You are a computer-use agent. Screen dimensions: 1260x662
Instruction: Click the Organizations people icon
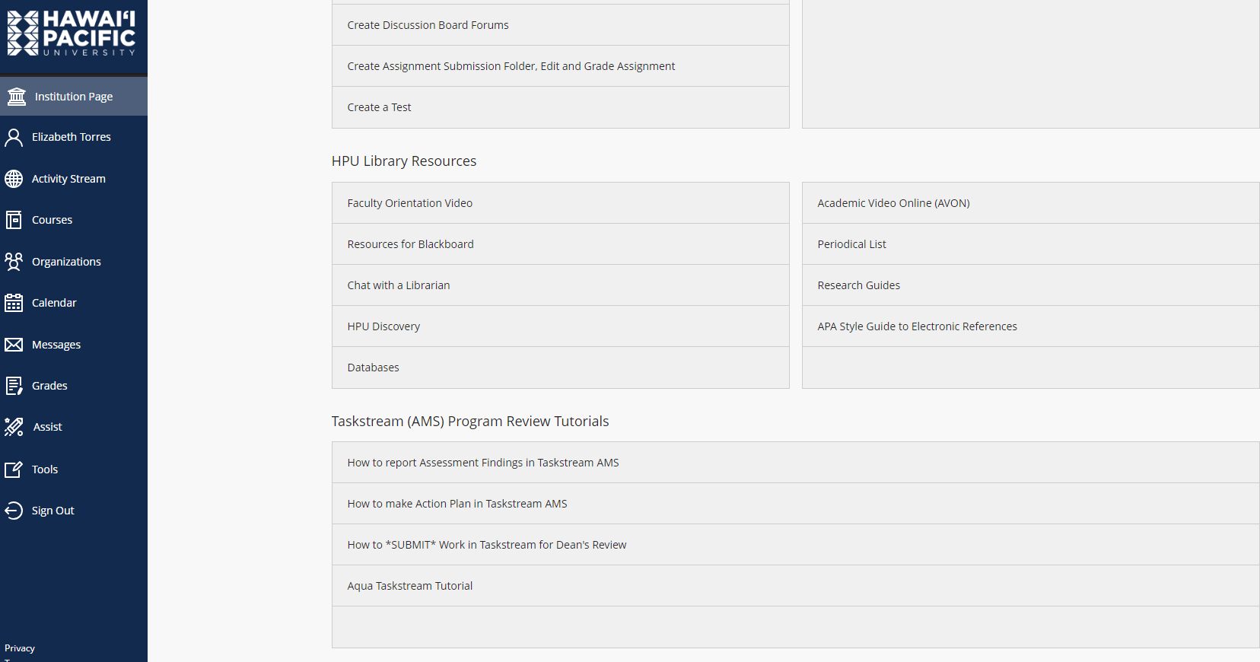[14, 262]
